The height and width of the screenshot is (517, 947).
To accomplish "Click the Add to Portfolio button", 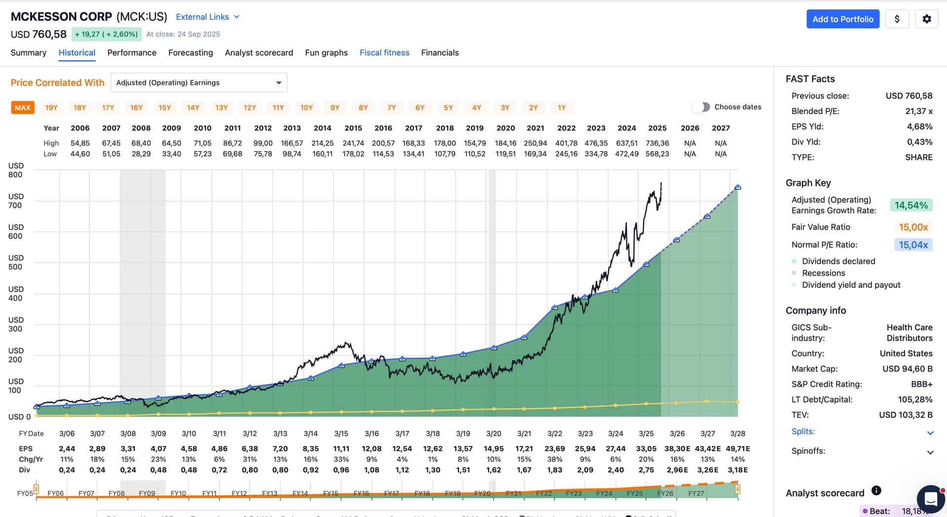I will pyautogui.click(x=842, y=19).
